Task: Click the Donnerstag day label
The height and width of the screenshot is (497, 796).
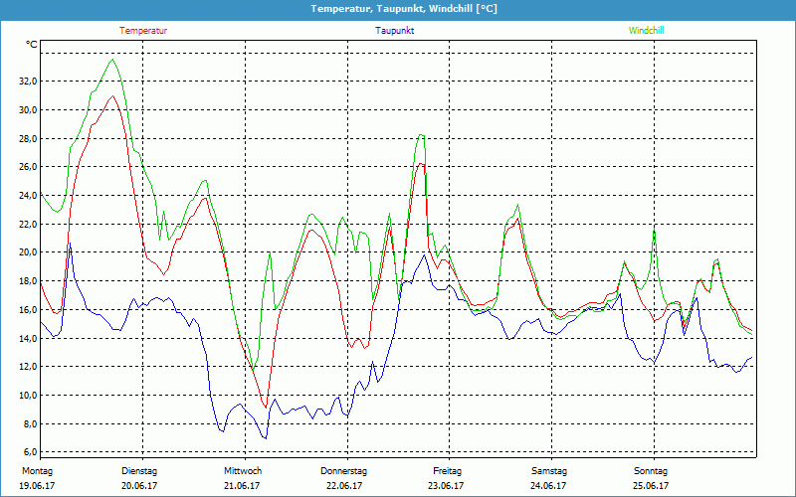Action: 343,471
